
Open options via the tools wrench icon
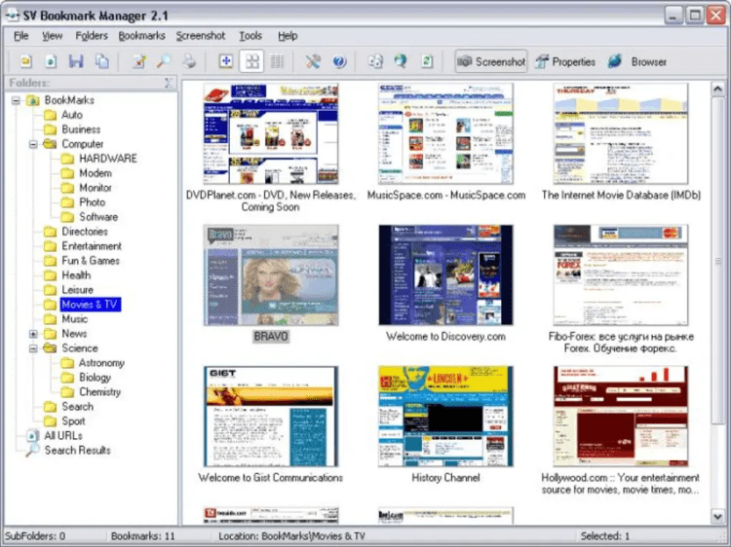pos(313,61)
